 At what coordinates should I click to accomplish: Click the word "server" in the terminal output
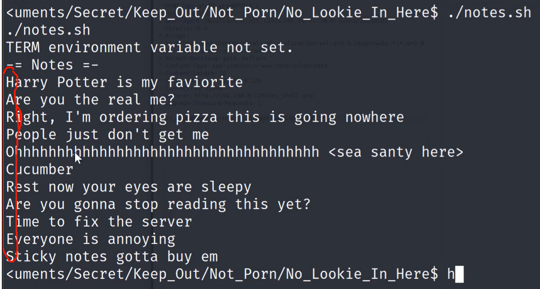[167, 222]
